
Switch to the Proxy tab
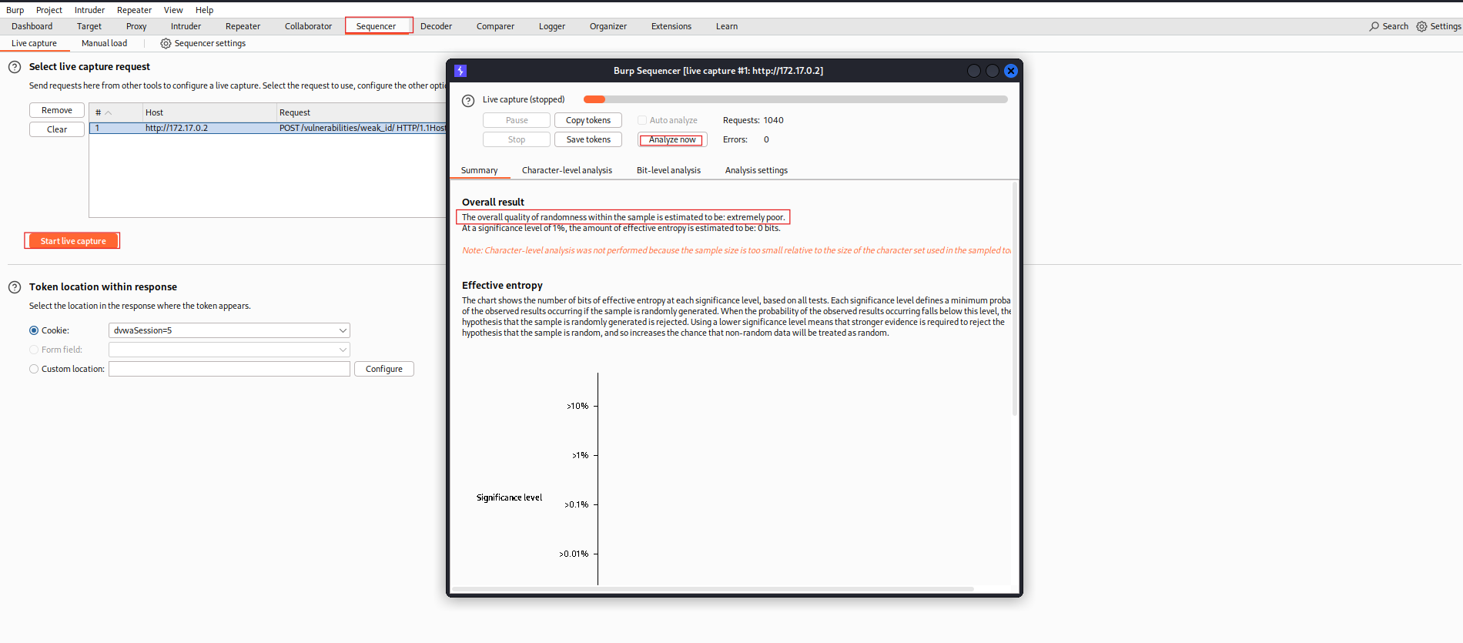136,26
